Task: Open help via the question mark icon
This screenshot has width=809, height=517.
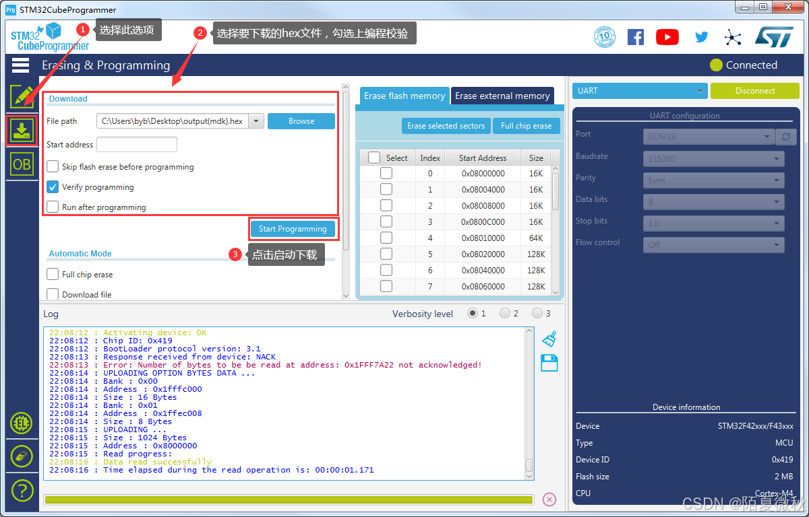Action: click(x=22, y=490)
